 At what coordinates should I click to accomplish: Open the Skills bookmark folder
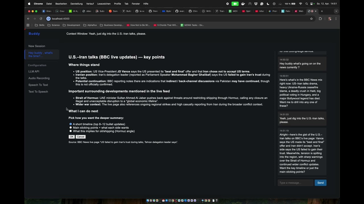[40, 25]
